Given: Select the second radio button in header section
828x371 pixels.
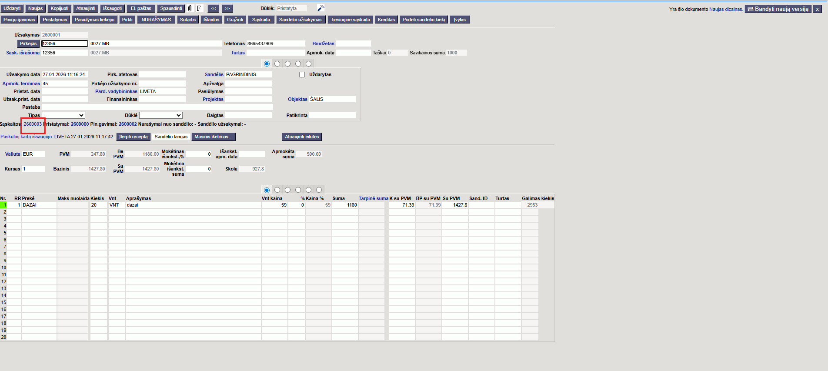Looking at the screenshot, I should [277, 64].
